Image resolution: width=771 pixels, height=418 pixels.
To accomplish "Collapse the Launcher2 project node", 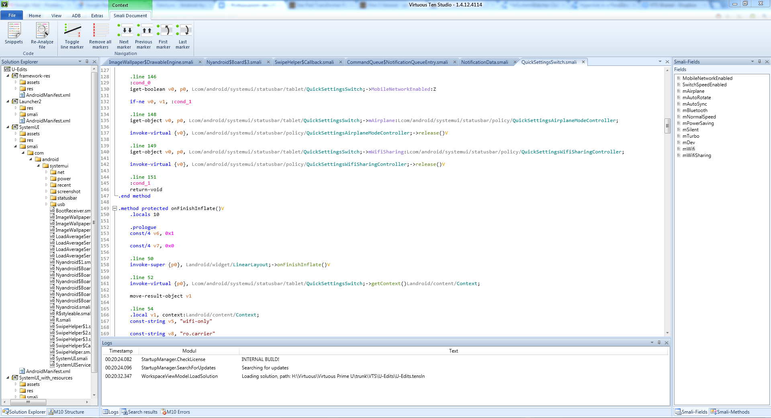I will click(x=8, y=102).
